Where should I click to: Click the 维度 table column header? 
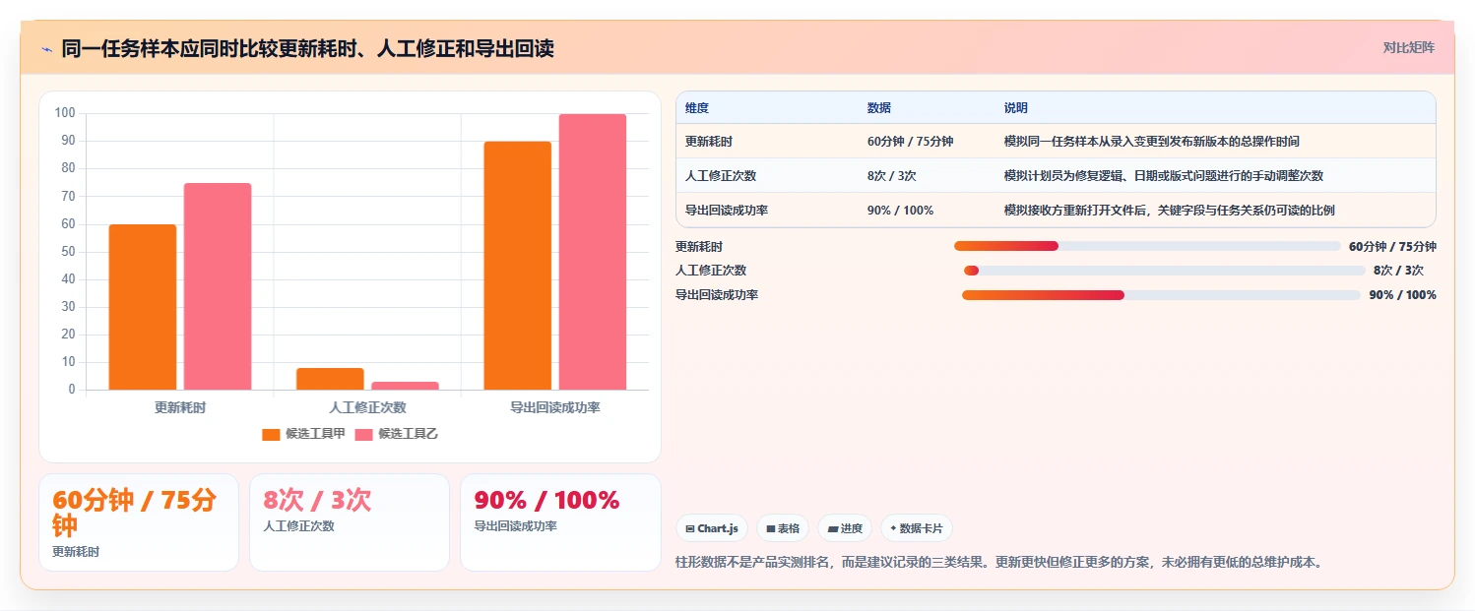coord(697,108)
